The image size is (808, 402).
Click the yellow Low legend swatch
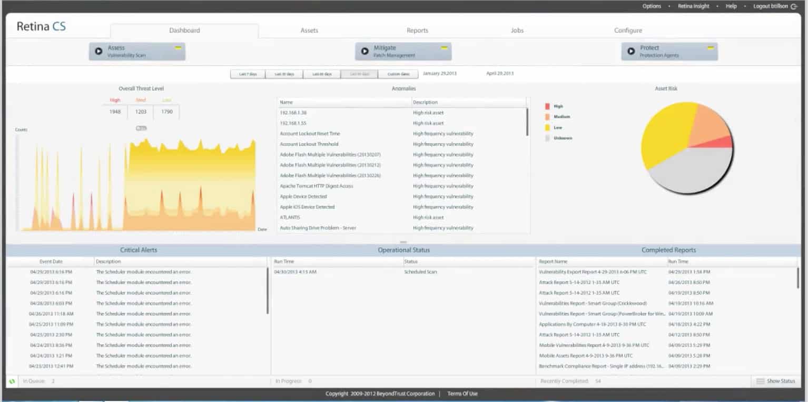547,127
